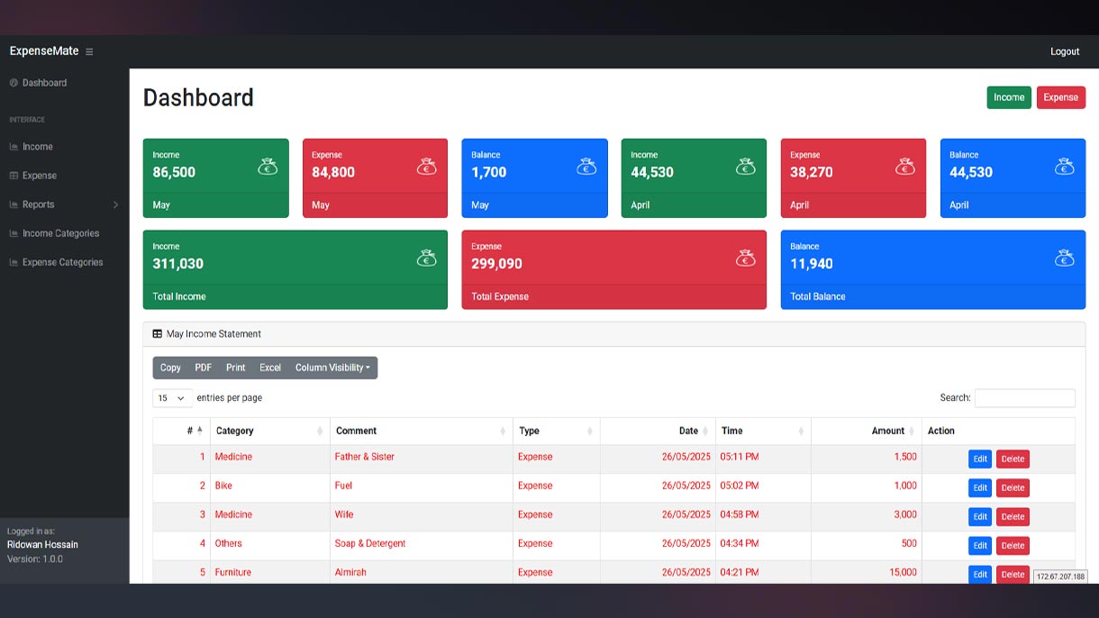Click the money bag icon on Total Balance card
1099x618 pixels.
(1064, 259)
